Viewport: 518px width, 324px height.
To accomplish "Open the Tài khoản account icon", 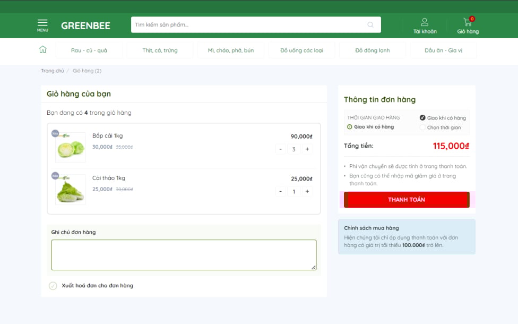I will (x=425, y=25).
